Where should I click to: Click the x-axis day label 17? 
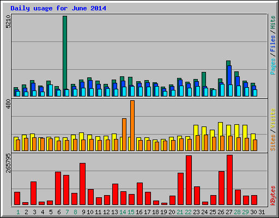(x=147, y=212)
